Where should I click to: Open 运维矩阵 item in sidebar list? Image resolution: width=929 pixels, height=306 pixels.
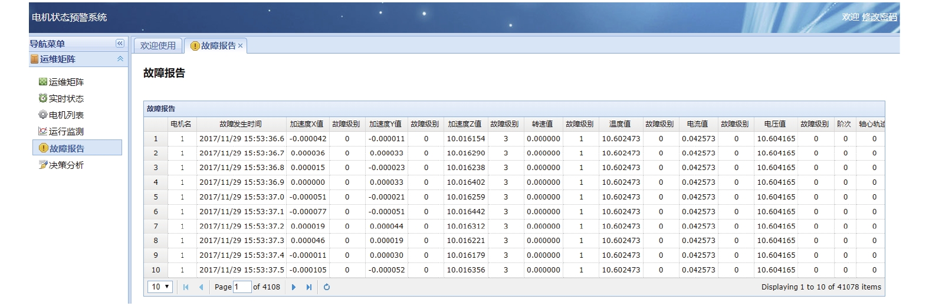(66, 82)
